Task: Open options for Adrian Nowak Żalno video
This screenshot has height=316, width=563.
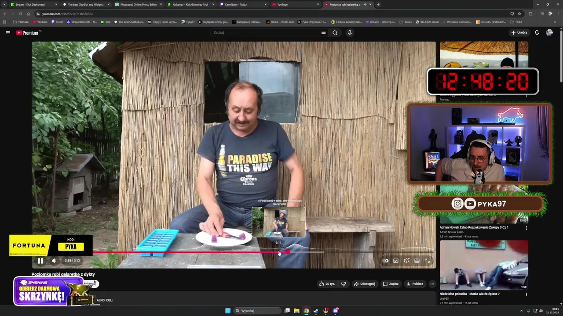Action: tap(526, 228)
